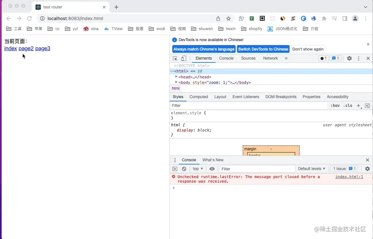Open Event Listeners pane tab
The image size is (373, 239).
tap(246, 97)
